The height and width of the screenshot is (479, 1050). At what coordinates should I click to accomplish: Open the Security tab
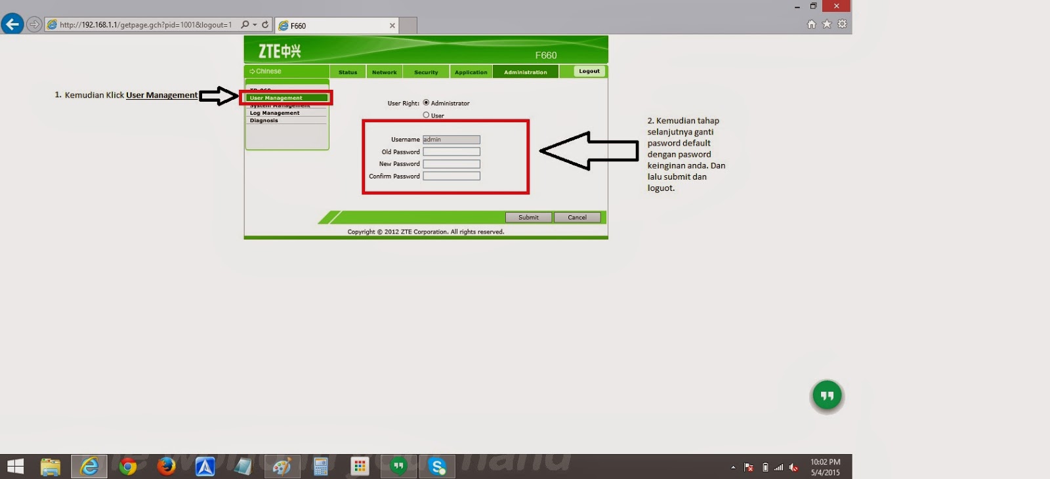(426, 72)
